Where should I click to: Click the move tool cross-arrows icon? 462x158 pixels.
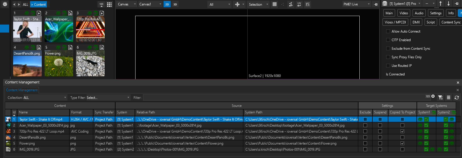pos(237,4)
